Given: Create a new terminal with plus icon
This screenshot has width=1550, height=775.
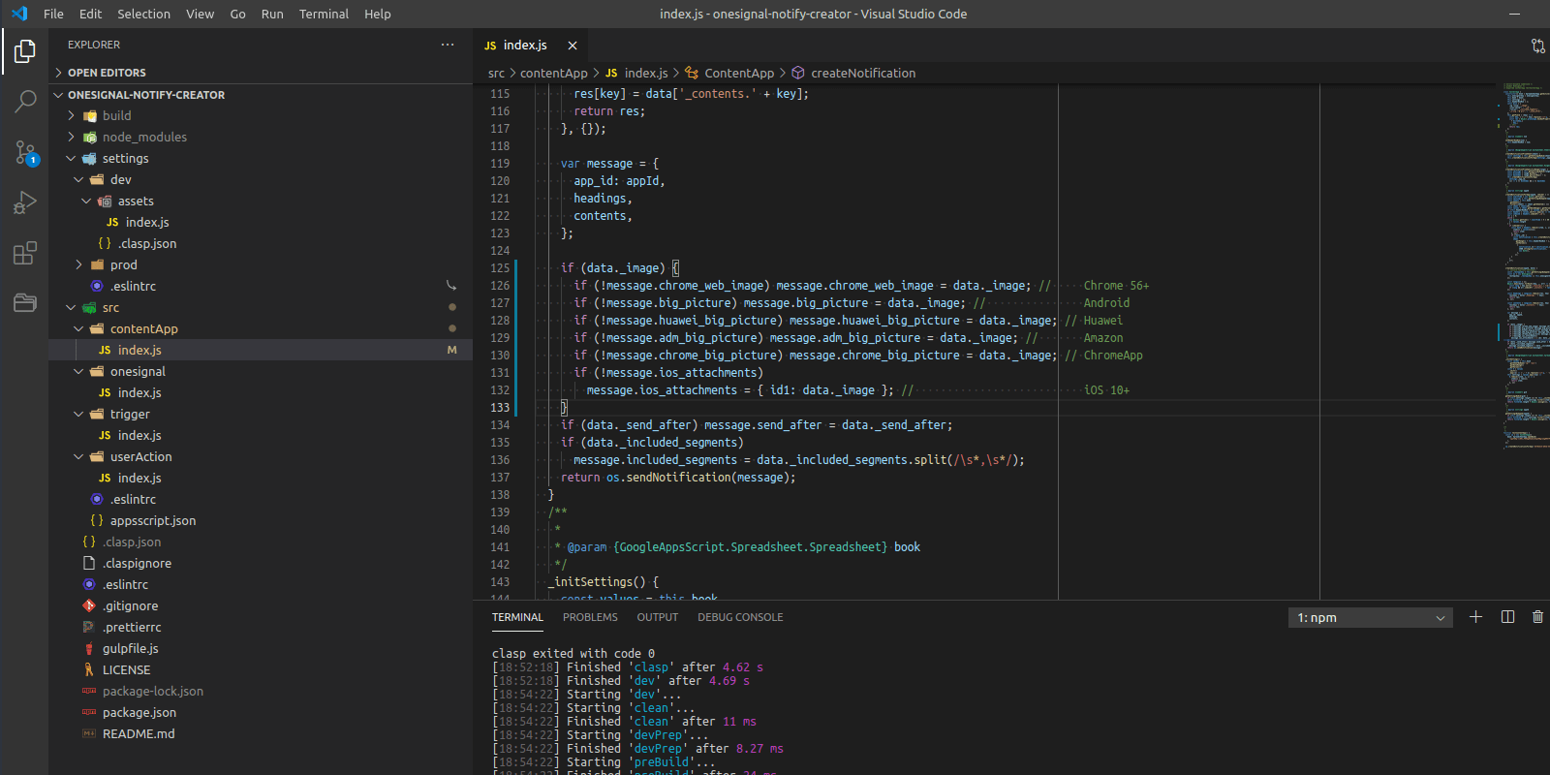Looking at the screenshot, I should click(x=1475, y=617).
